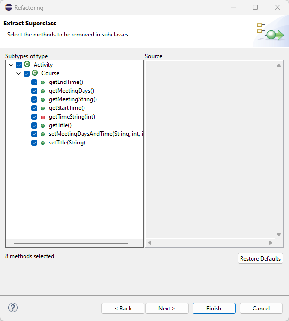Uncheck the getTitle() checkbox
This screenshot has height=321, width=289.
(34, 125)
